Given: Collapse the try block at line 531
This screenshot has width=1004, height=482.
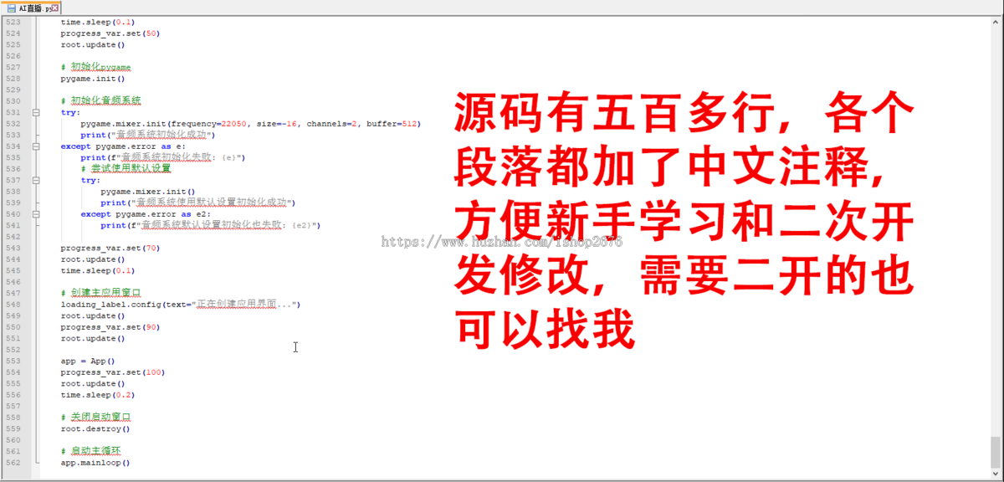Looking at the screenshot, I should pyautogui.click(x=35, y=112).
